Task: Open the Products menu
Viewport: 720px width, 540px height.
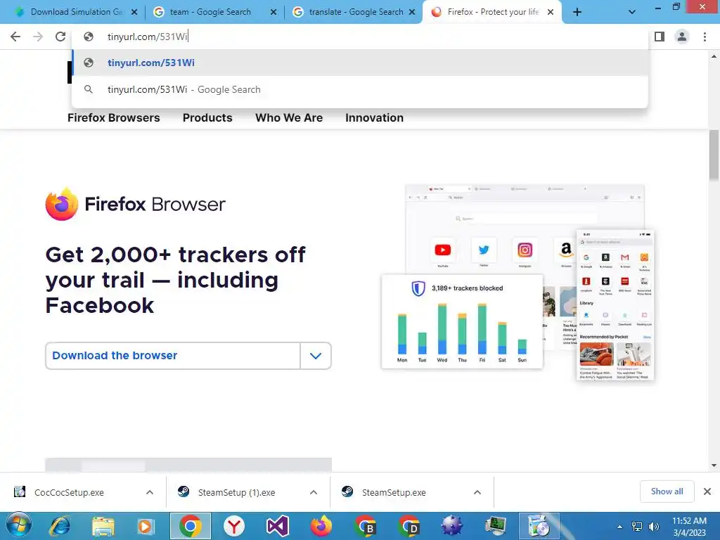Action: coord(207,118)
